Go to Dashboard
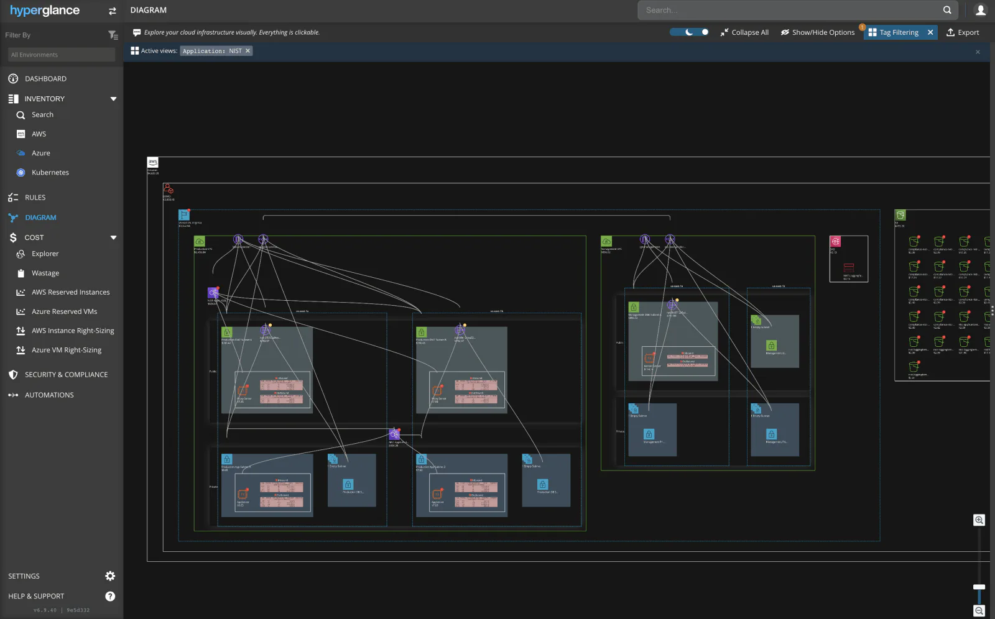The height and width of the screenshot is (619, 995). (x=45, y=79)
